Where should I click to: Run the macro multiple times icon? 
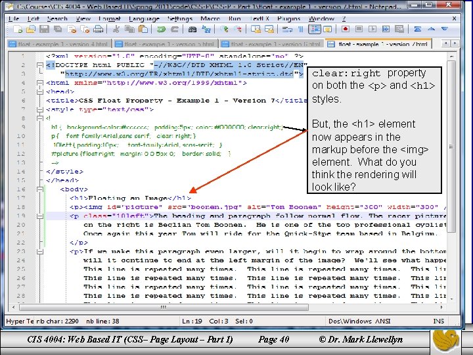386,29
